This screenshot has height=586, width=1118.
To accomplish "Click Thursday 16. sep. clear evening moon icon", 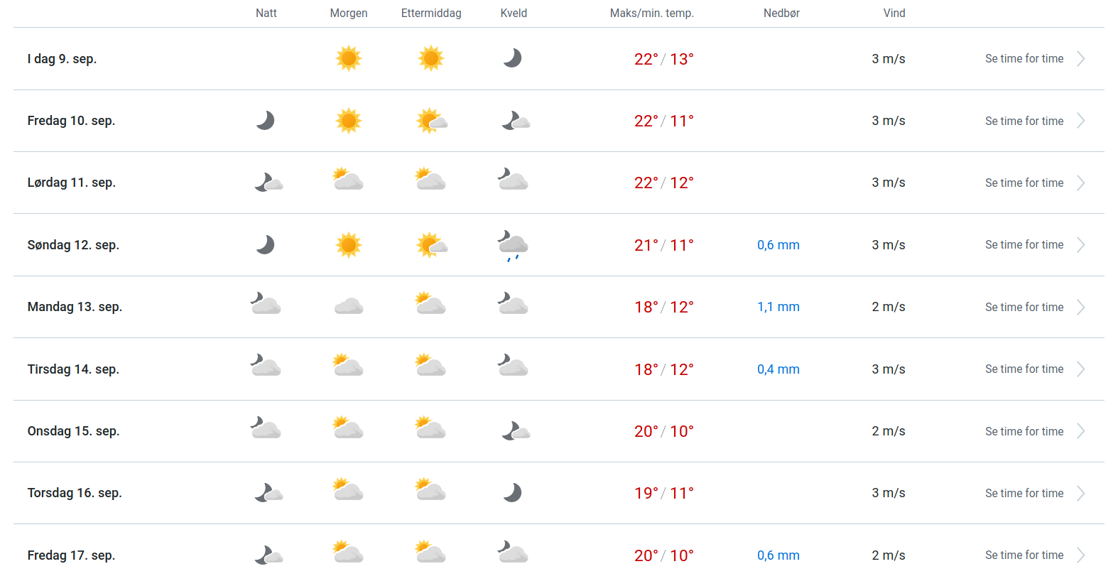I will 513,493.
